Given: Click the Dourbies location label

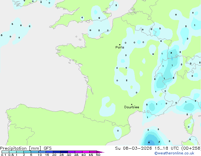Looking at the screenshot, I should pyautogui.click(x=132, y=107).
